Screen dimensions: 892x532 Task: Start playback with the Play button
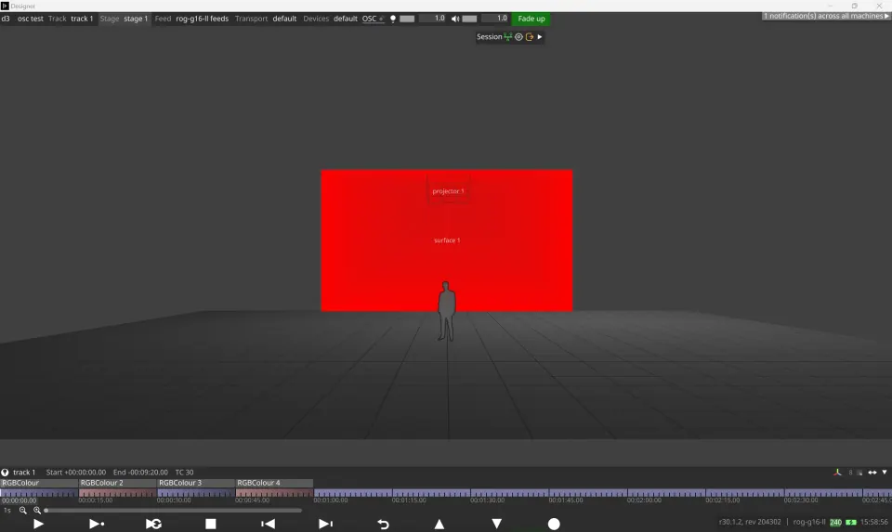[x=38, y=524]
